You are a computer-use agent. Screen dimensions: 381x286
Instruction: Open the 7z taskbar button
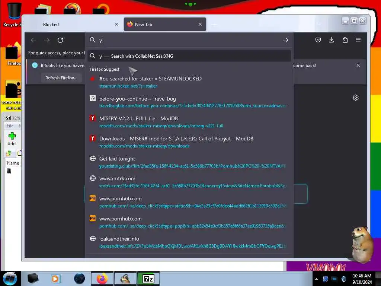[148, 279]
